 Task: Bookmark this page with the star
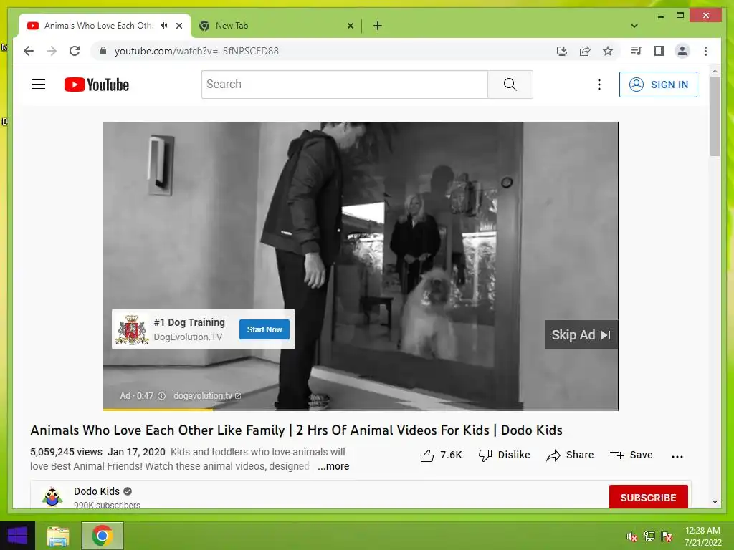coord(608,51)
